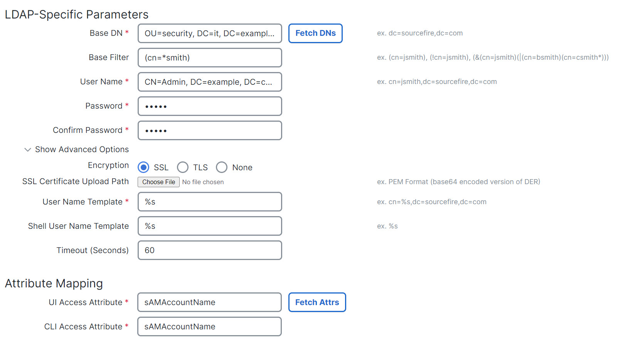This screenshot has width=628, height=344.
Task: Collapse the Show Advanced Options chevron
Action: tap(28, 149)
